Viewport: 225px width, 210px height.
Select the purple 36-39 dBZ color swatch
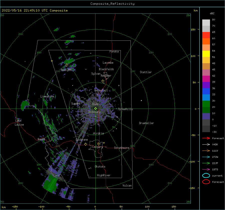[206, 85]
